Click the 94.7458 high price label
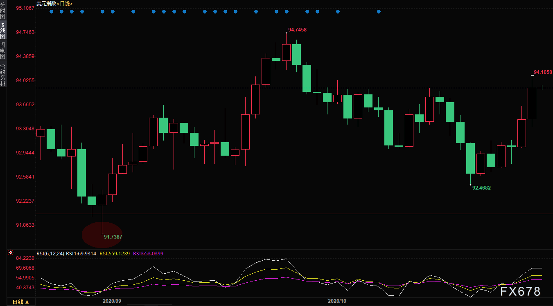This screenshot has height=306, width=553. pos(297,30)
